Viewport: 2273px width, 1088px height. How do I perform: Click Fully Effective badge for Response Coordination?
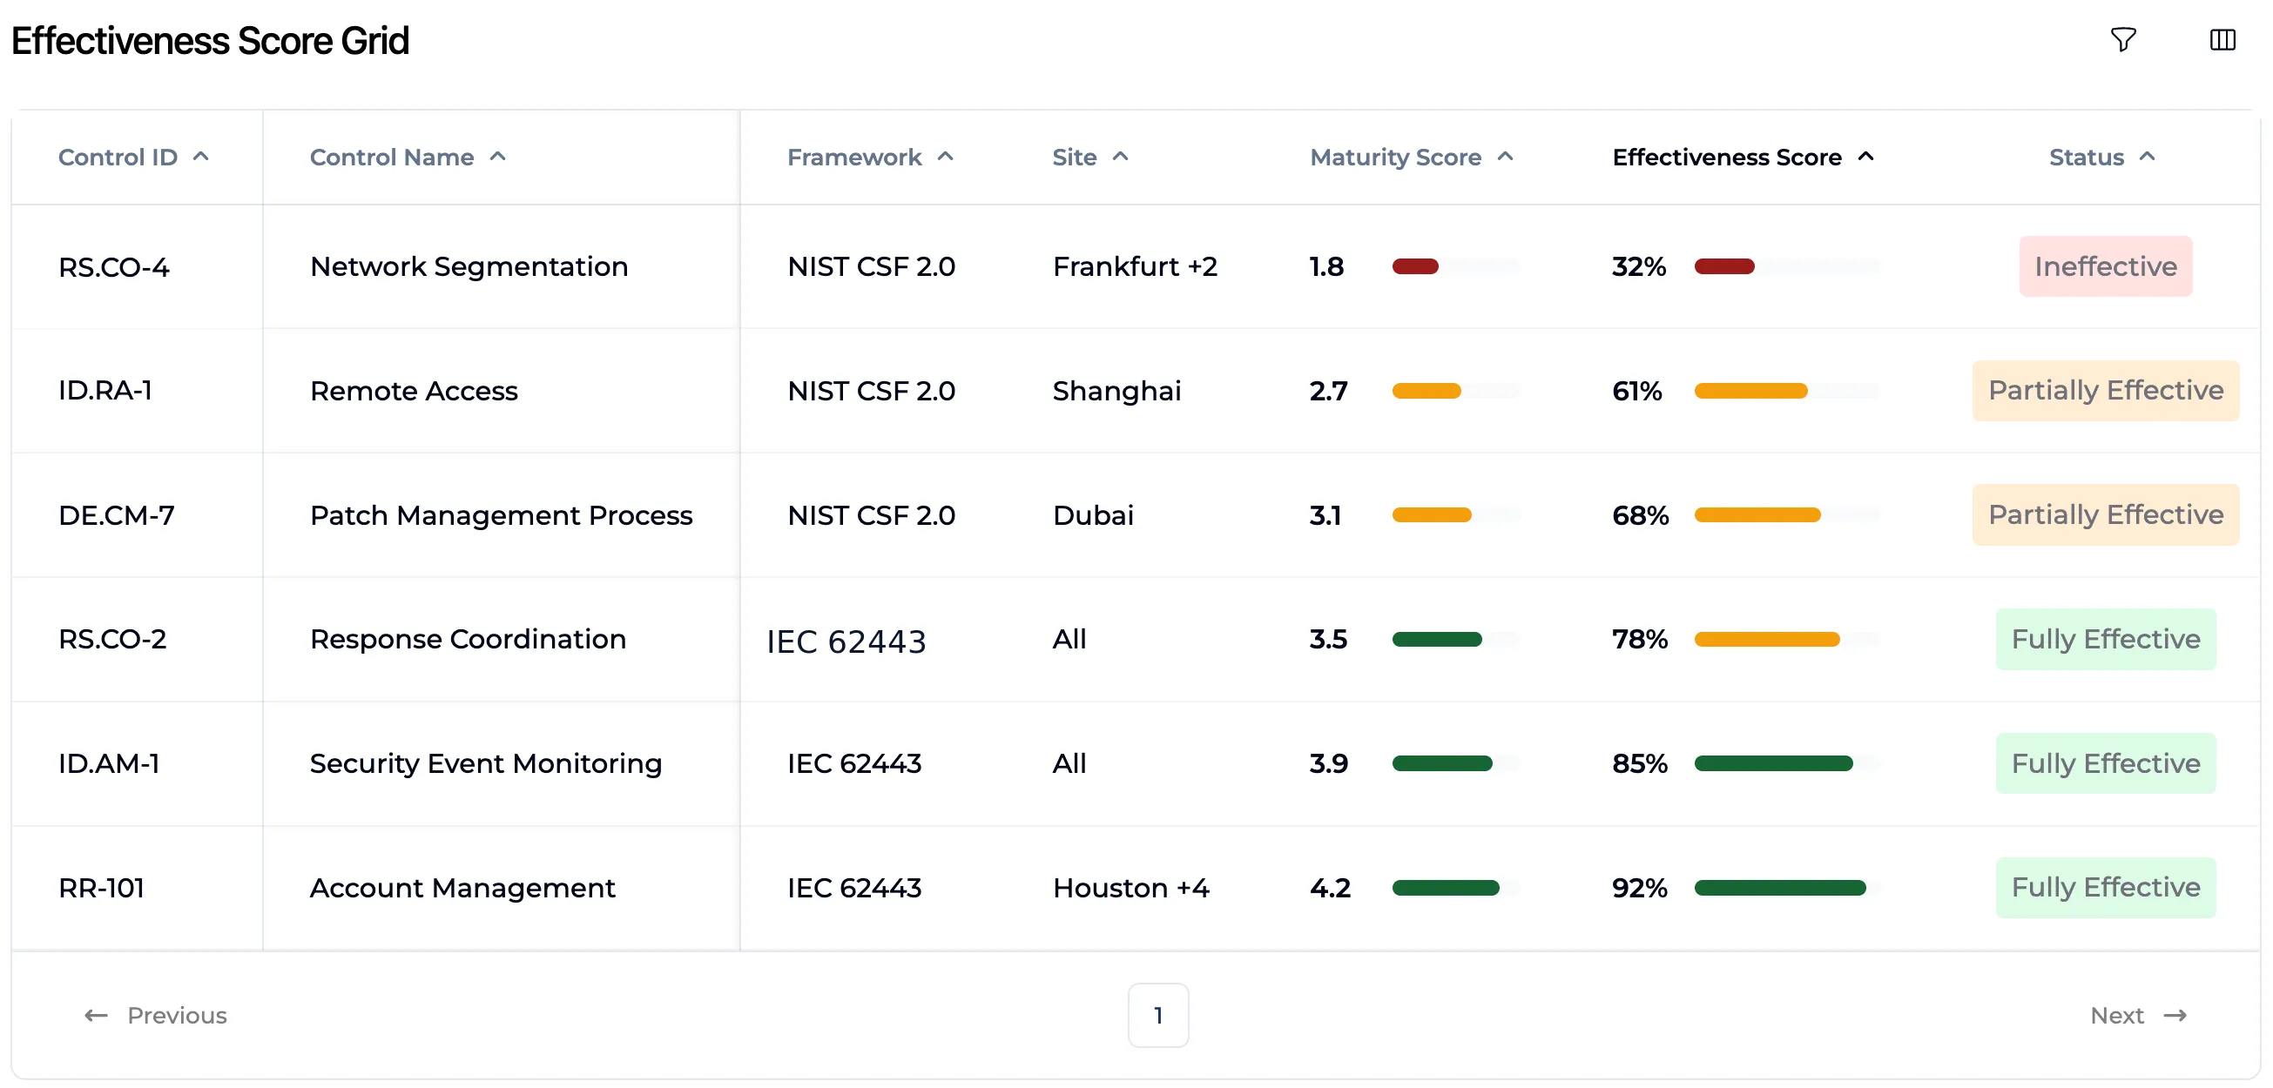pos(2105,638)
